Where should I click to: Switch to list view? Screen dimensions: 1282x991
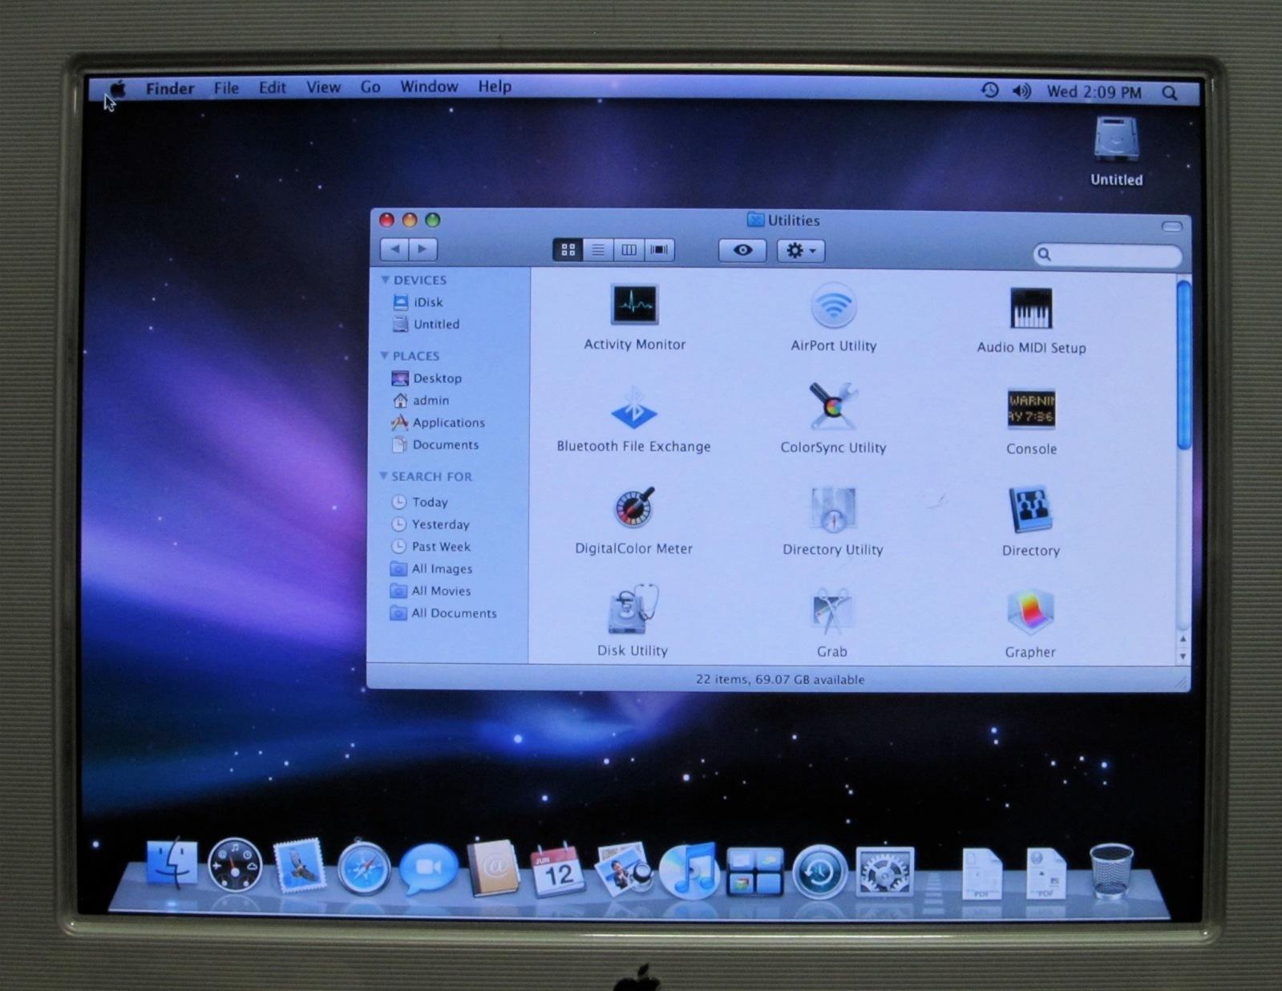[598, 250]
